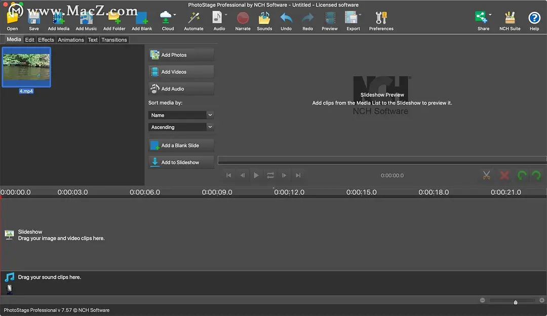Click the Add Folder toolbar icon

pos(114,18)
